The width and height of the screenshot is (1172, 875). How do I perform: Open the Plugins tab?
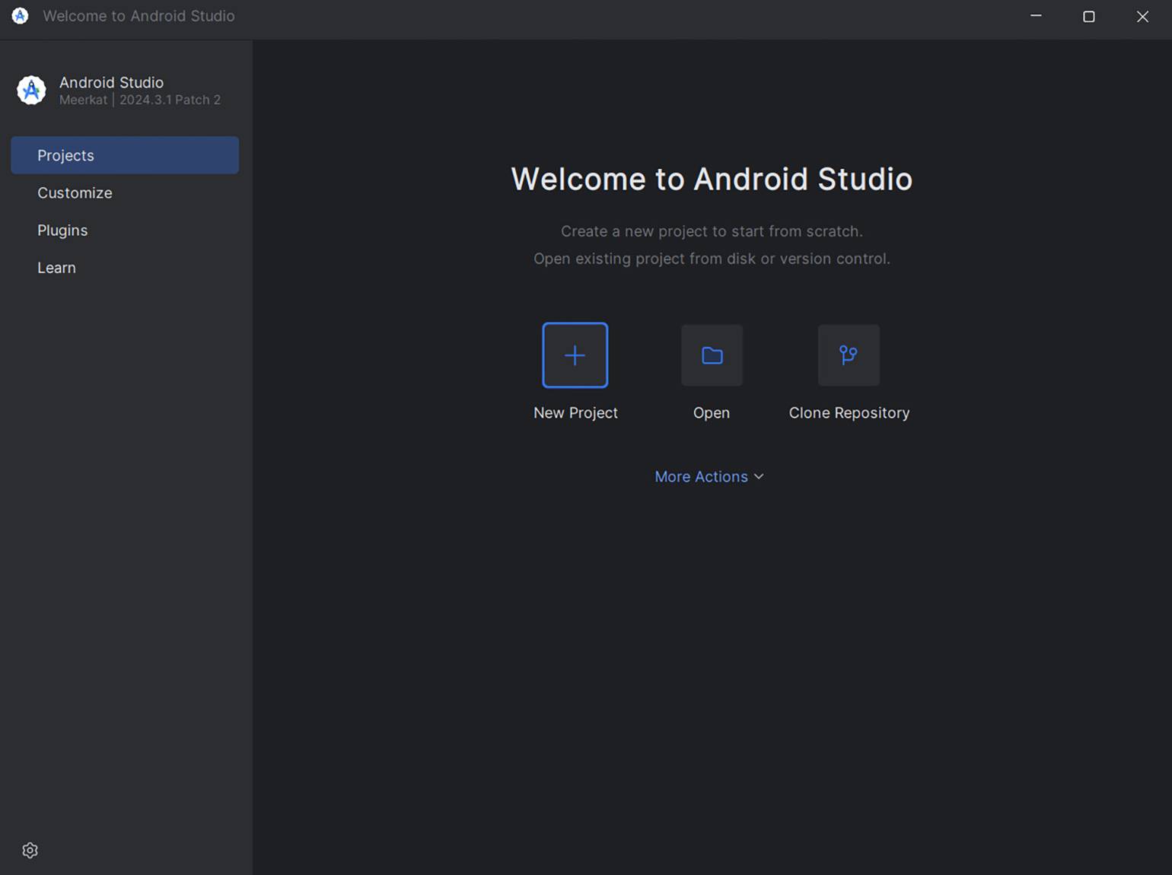(x=125, y=230)
